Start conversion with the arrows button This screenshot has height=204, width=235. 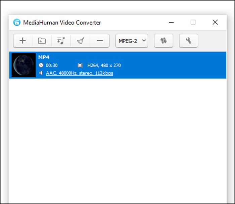coord(163,41)
